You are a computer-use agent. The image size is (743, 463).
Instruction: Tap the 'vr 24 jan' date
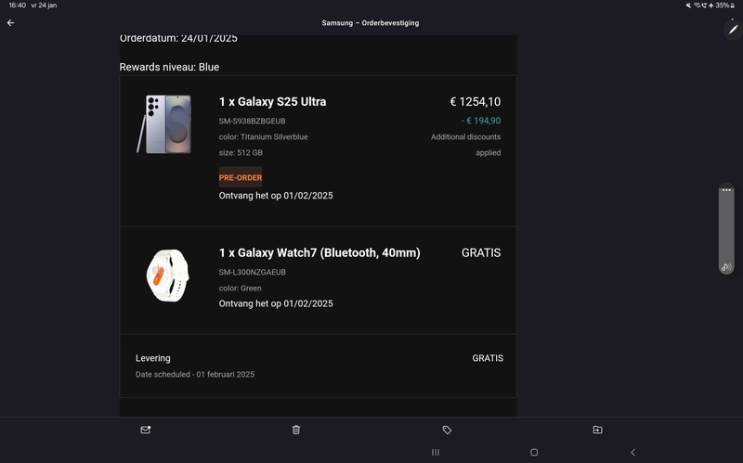(44, 6)
